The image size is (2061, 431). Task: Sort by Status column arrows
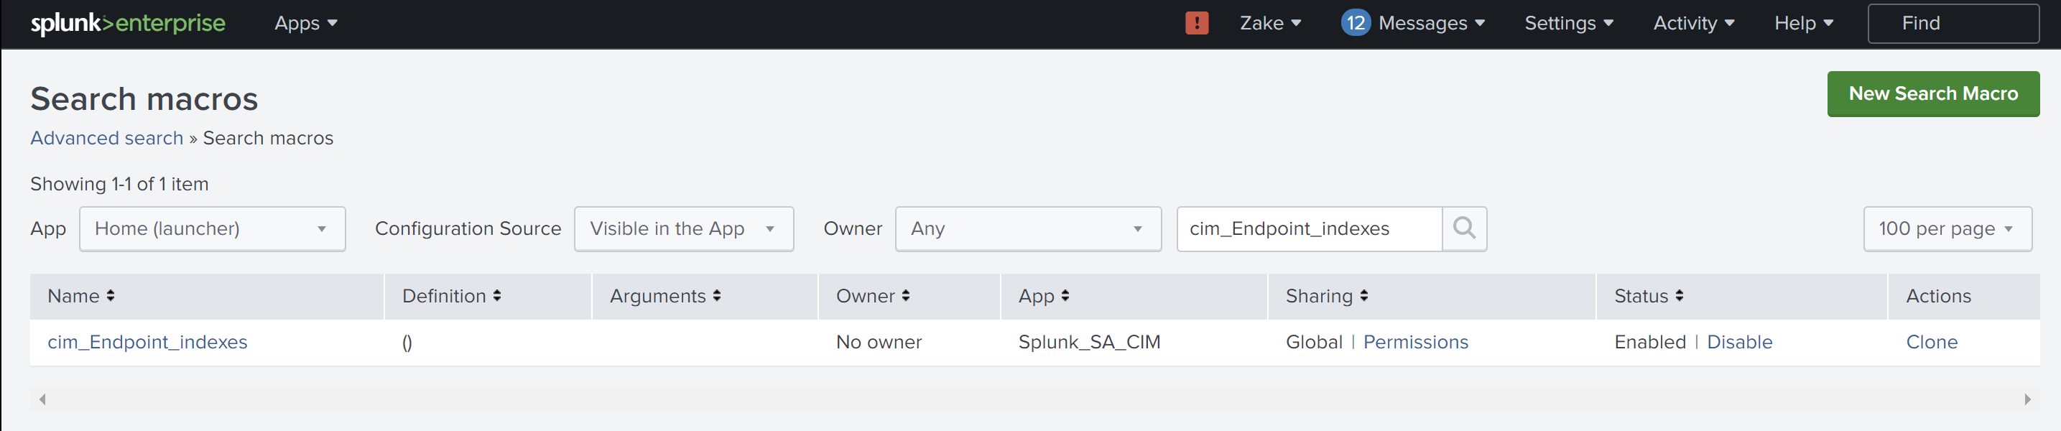pos(1680,296)
